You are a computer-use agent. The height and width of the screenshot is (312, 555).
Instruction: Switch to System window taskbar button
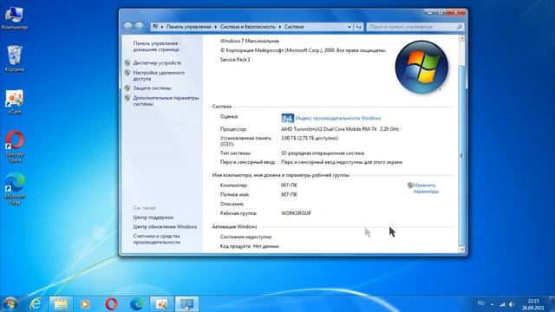tap(187, 304)
